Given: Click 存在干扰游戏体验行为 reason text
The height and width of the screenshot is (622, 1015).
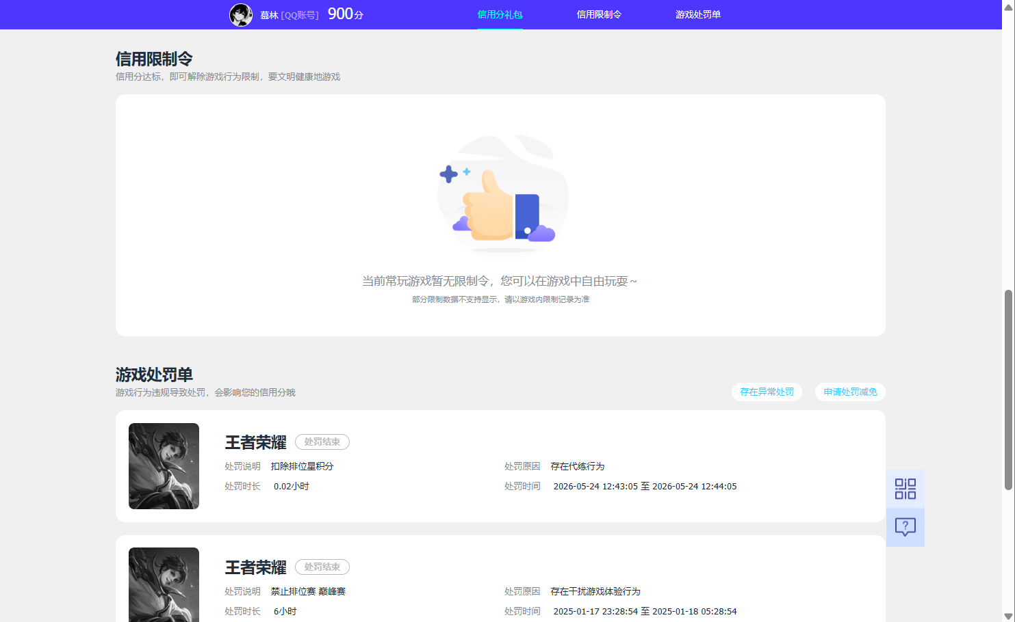Looking at the screenshot, I should 595,591.
